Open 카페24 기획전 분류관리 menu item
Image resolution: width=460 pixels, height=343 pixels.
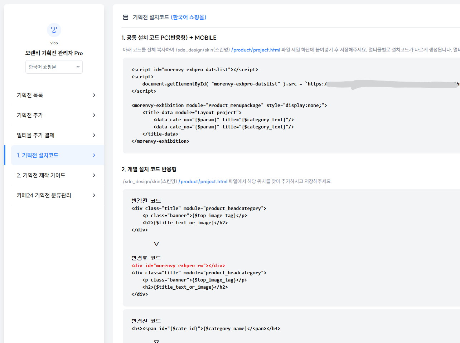[44, 195]
